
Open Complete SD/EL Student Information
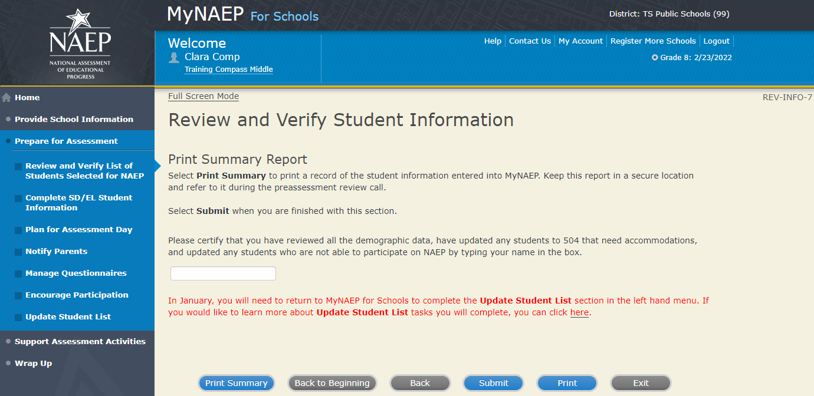pyautogui.click(x=78, y=203)
